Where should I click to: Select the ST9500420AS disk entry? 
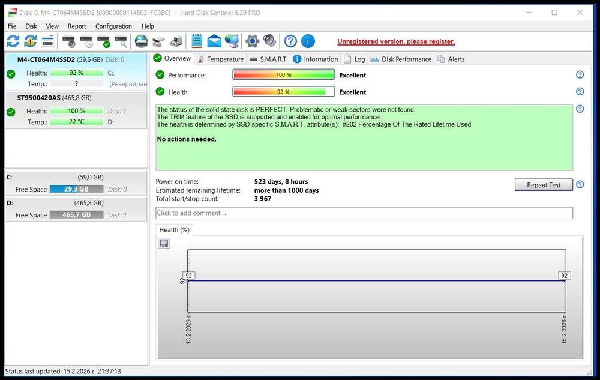(76, 110)
